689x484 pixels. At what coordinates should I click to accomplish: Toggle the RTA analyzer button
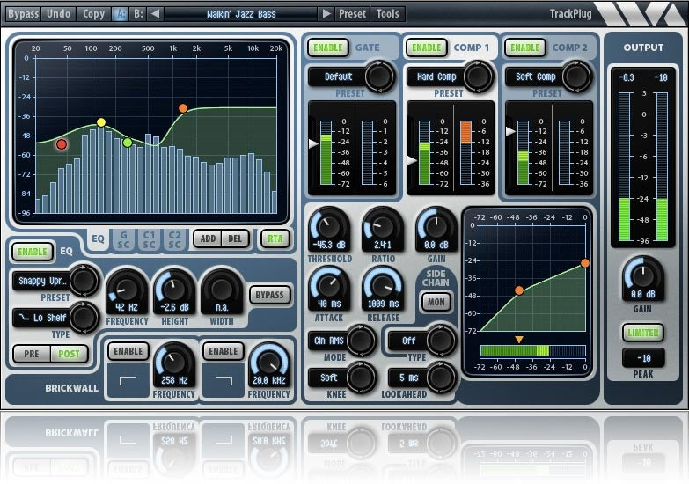tap(275, 238)
